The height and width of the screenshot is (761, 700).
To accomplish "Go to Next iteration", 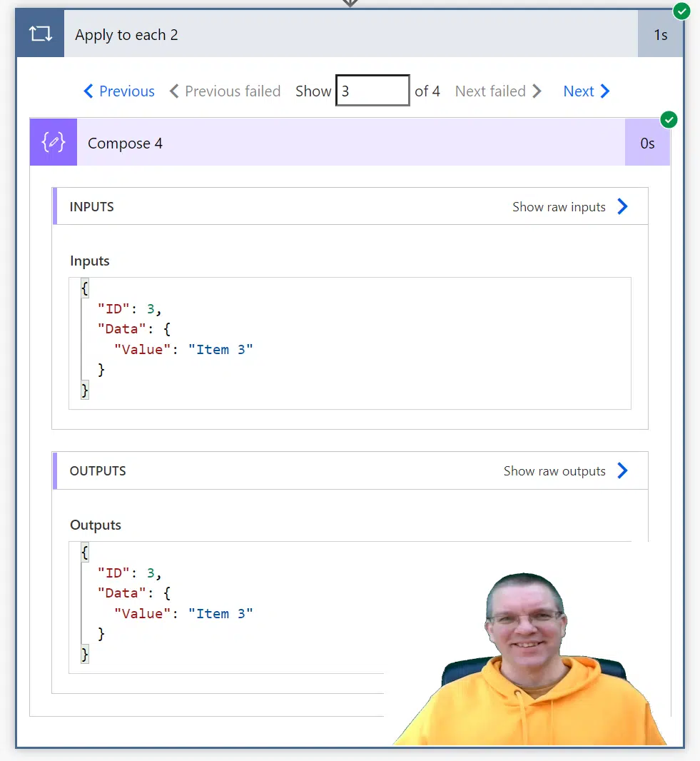I will (x=587, y=91).
